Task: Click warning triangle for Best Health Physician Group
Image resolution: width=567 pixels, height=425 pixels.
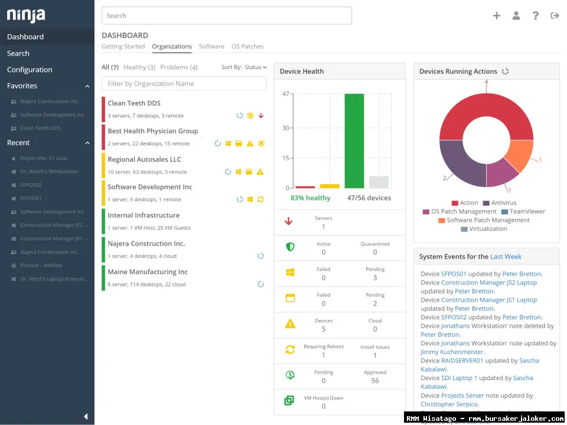Action: click(x=250, y=143)
